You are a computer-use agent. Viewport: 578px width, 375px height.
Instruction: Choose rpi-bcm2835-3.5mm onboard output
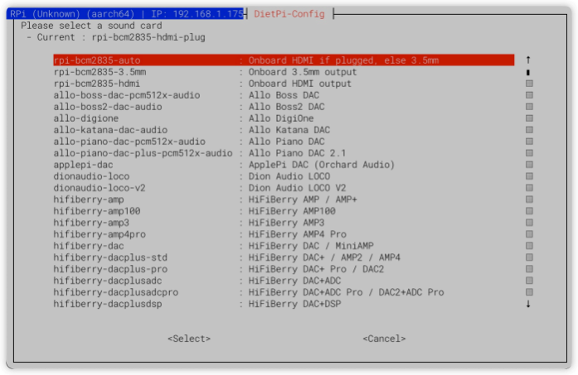[x=284, y=72]
